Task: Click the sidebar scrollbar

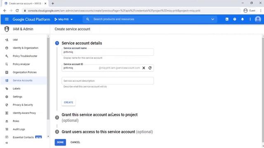Action: (48, 78)
